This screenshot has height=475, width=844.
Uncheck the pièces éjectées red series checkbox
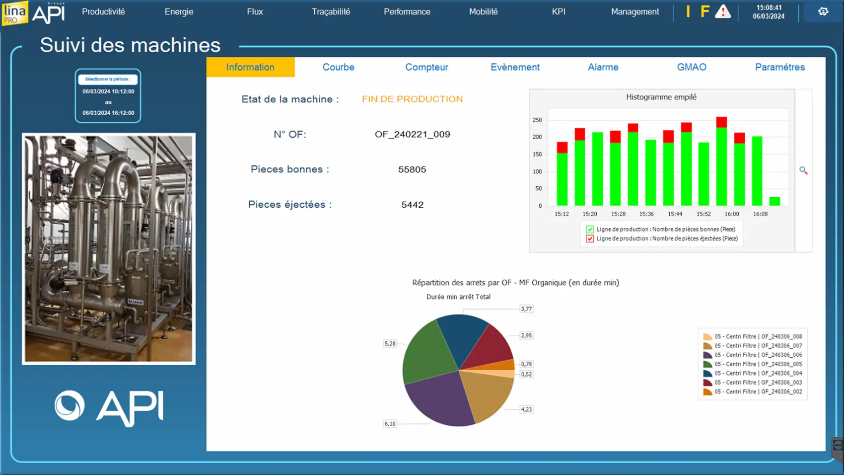(590, 239)
